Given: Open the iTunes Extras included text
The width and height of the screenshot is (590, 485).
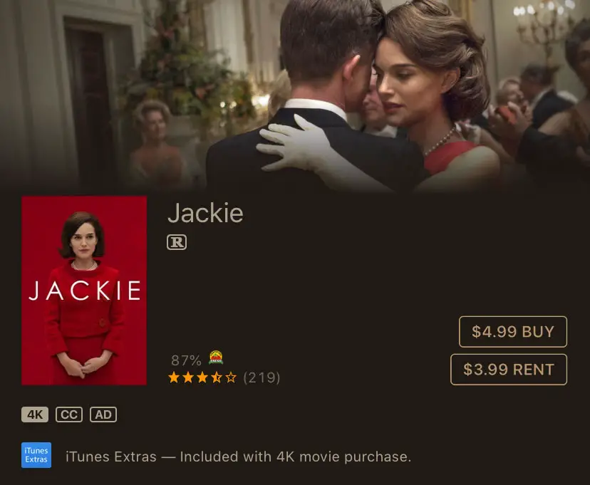Looking at the screenshot, I should click(x=238, y=457).
